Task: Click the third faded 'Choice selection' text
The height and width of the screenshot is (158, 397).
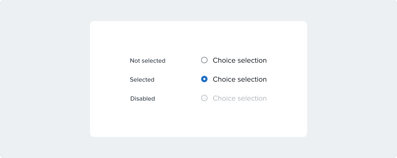Action: (x=240, y=98)
